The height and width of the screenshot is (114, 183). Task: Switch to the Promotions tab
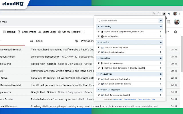click(85, 41)
